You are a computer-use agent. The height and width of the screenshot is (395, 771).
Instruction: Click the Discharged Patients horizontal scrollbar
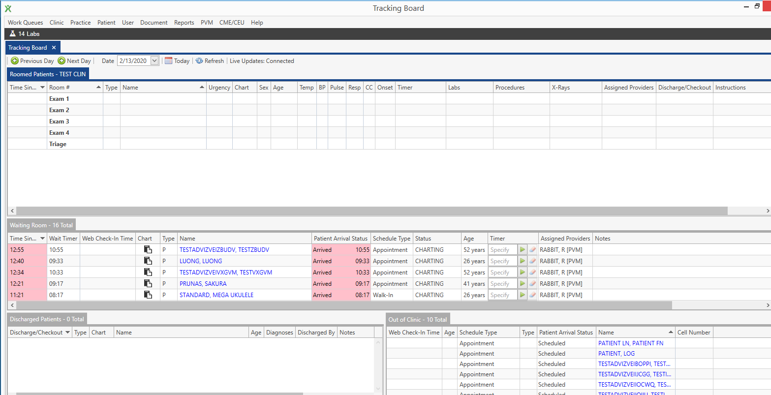point(160,393)
